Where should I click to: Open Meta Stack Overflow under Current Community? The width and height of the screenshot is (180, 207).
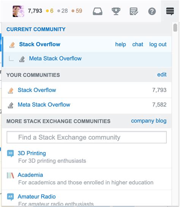click(x=55, y=58)
